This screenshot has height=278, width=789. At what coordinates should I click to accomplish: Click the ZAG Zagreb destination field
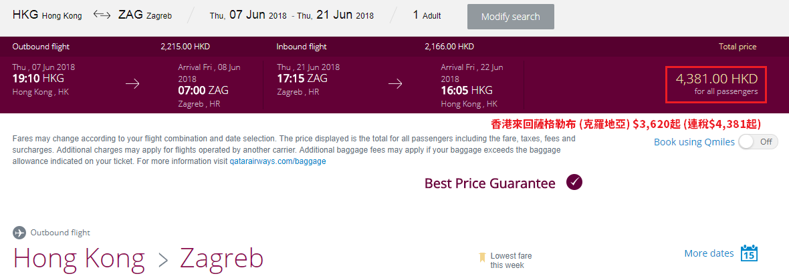pos(145,15)
